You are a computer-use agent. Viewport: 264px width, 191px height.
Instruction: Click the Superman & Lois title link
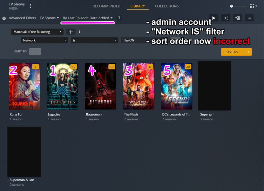click(22, 180)
